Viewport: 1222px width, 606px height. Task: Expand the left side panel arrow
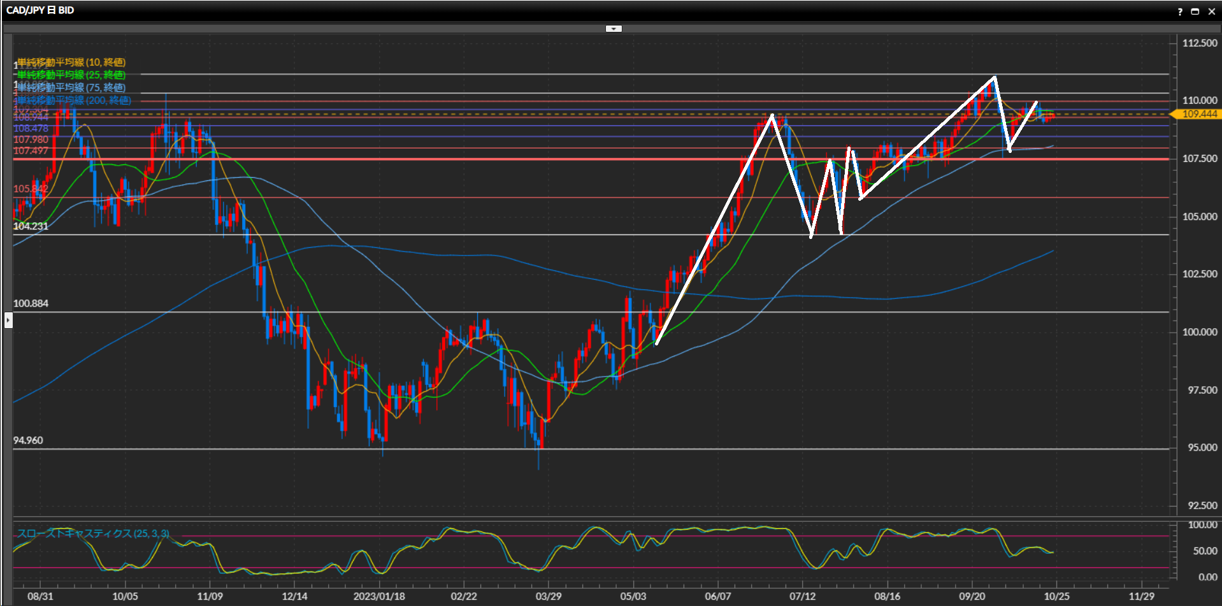[8, 319]
